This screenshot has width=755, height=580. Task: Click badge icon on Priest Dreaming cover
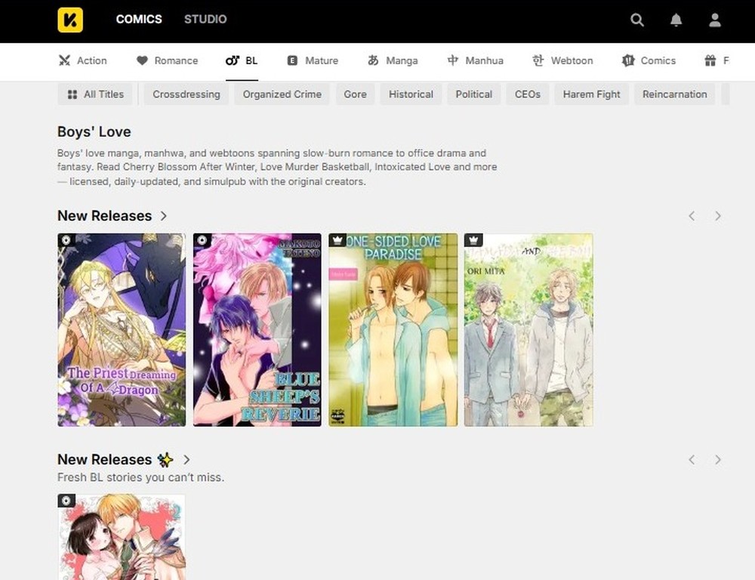(66, 240)
